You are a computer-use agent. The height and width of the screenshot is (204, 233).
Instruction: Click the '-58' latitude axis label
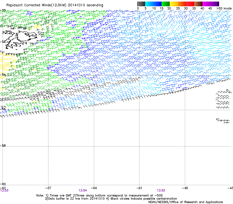pyautogui.click(x=3, y=146)
